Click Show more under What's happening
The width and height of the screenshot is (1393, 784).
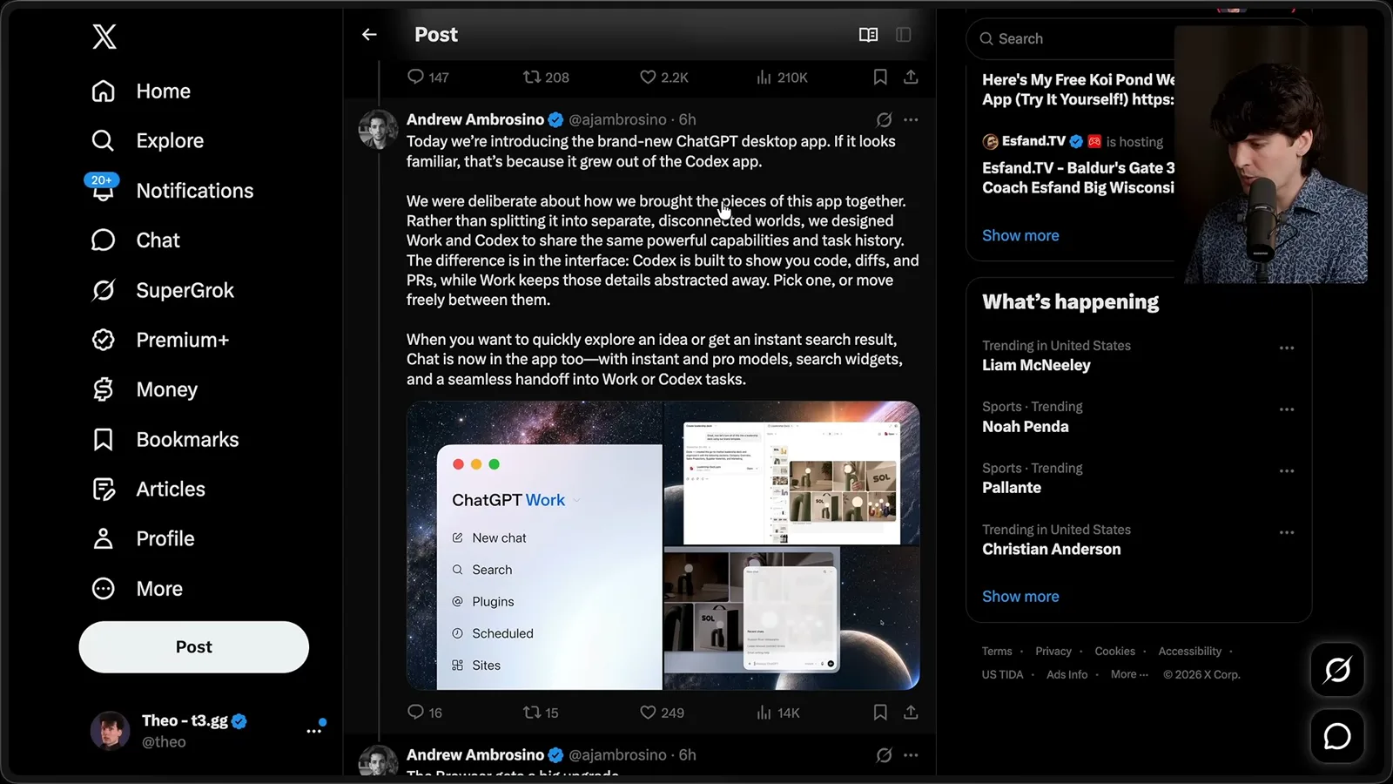click(x=1020, y=597)
